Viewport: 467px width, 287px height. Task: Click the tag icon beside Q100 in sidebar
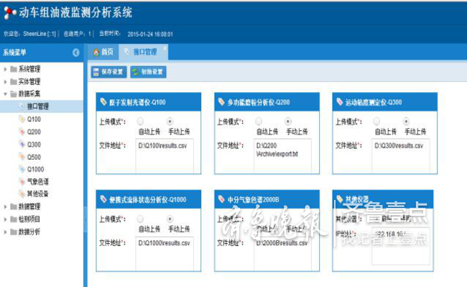coord(22,119)
